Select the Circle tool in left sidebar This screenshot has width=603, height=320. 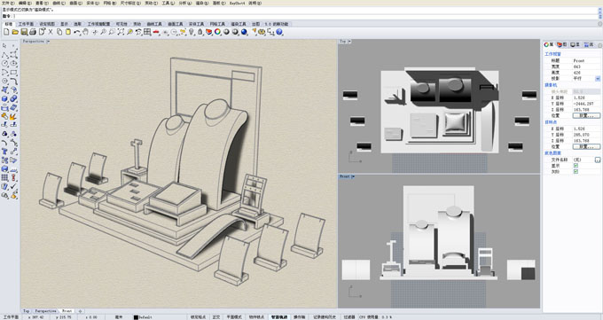tap(4, 64)
